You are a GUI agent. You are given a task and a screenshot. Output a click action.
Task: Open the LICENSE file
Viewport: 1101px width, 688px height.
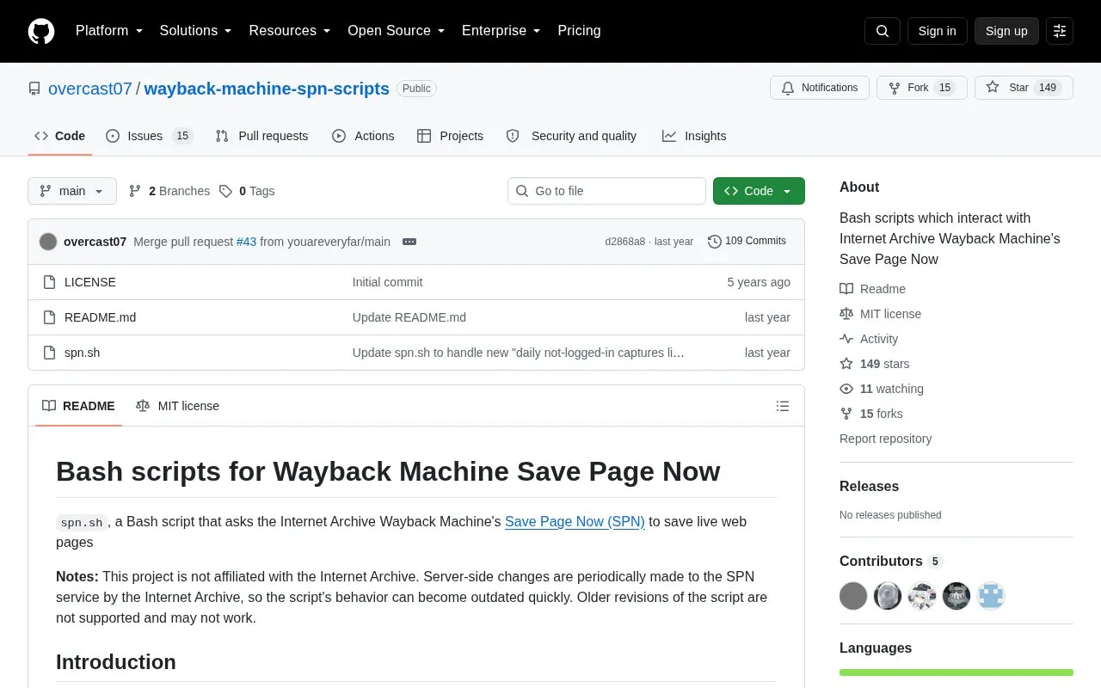point(90,282)
